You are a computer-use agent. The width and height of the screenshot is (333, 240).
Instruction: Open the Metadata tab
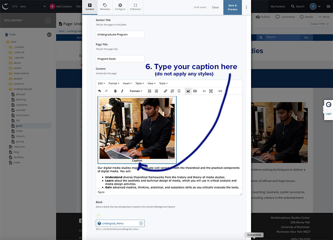coord(105,7)
